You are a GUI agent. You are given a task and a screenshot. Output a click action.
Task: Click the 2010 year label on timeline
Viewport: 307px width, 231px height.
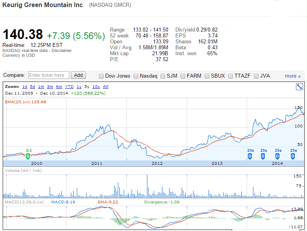tap(37, 163)
